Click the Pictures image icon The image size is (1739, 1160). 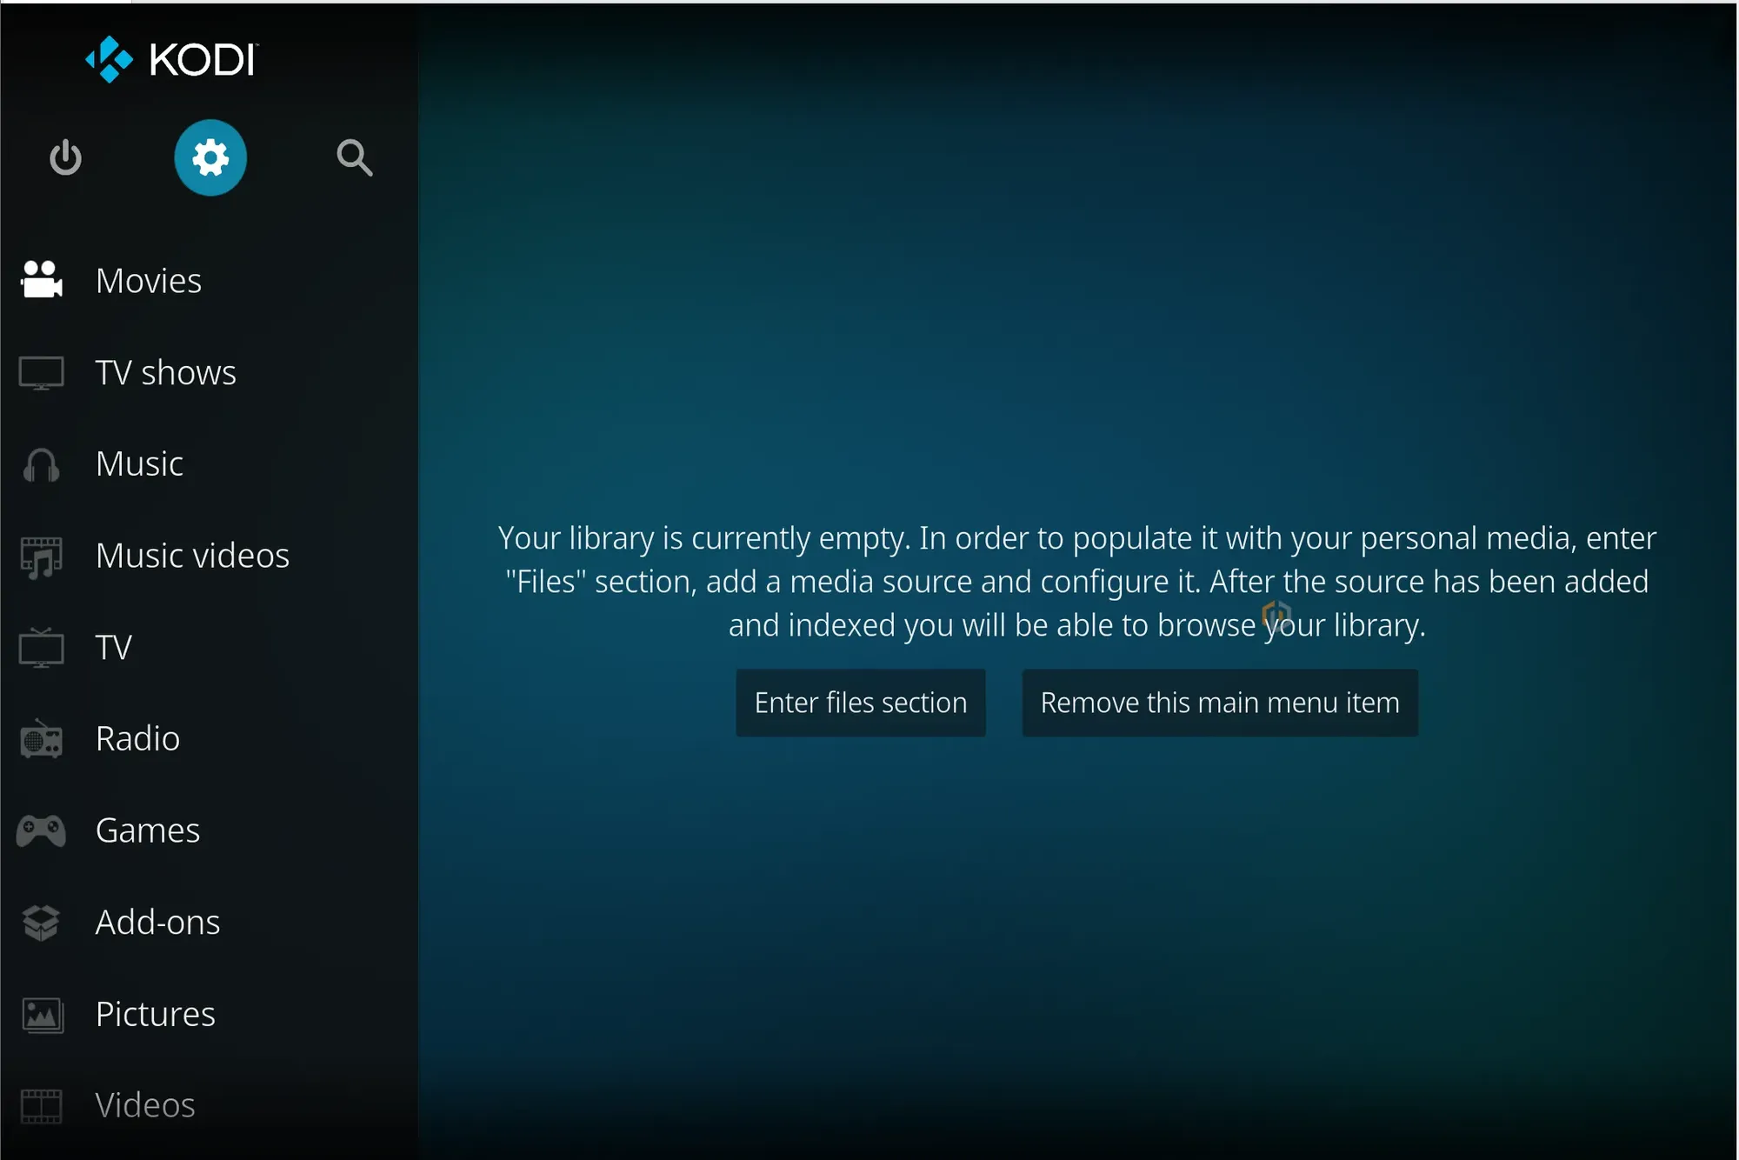tap(42, 1015)
